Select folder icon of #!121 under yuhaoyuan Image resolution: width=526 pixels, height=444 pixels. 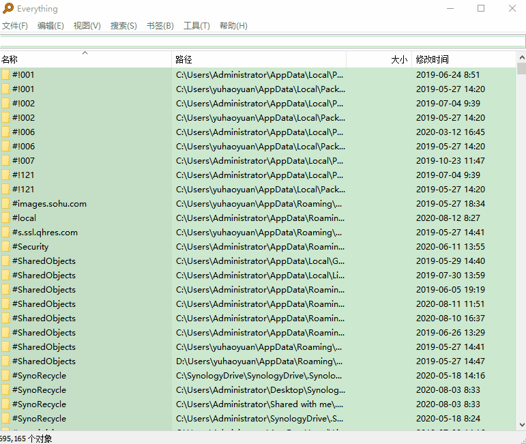point(5,189)
